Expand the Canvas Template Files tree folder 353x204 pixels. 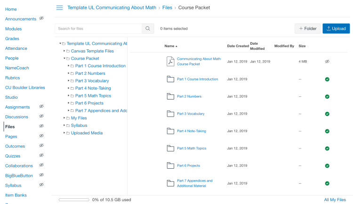point(64,51)
